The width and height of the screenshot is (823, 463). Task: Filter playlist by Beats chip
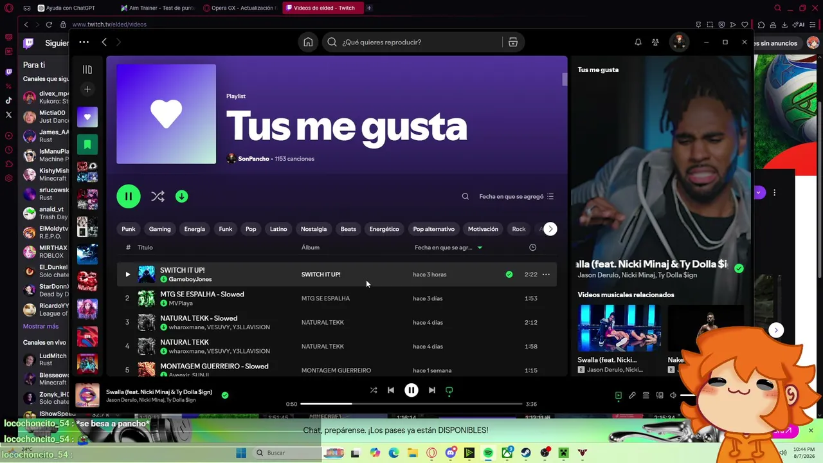[348, 229]
